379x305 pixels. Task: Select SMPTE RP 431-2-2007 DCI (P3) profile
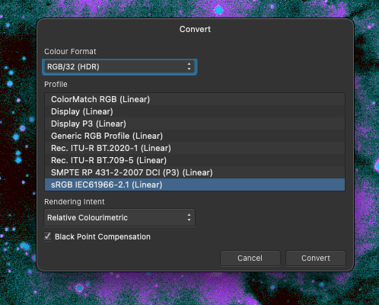pyautogui.click(x=195, y=172)
